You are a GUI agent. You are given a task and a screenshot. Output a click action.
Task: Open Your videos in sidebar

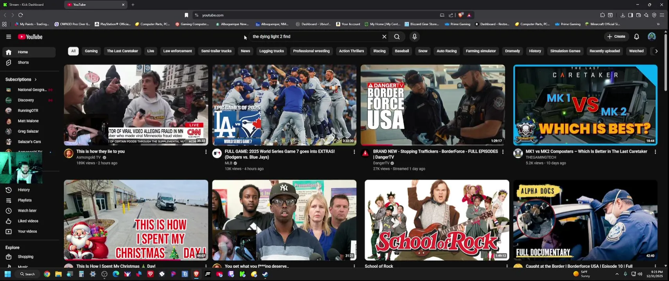29,231
